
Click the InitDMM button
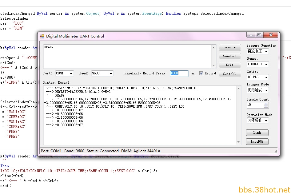point(257,141)
